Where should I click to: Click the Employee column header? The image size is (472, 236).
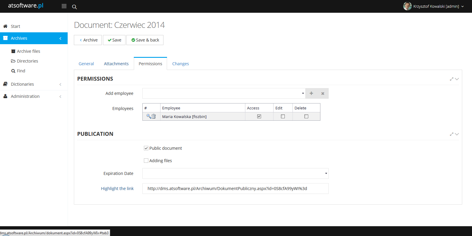[203, 108]
